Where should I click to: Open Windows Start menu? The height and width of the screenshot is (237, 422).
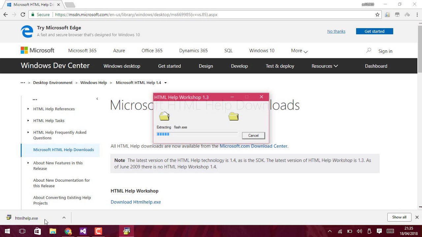(x=7, y=231)
